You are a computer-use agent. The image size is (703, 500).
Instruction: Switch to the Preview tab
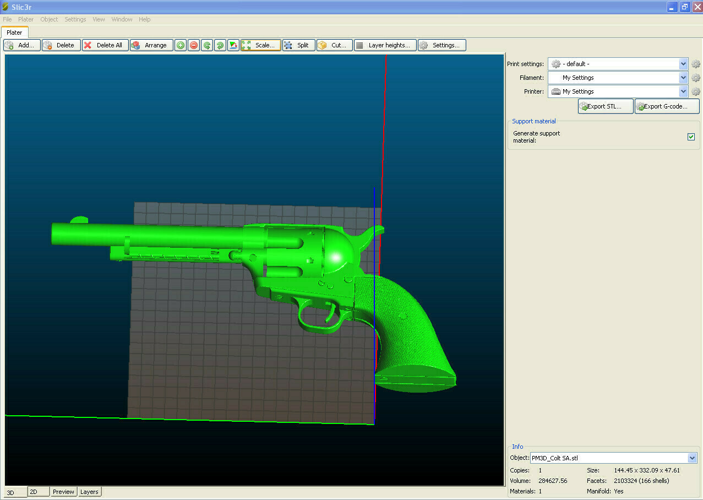point(63,491)
